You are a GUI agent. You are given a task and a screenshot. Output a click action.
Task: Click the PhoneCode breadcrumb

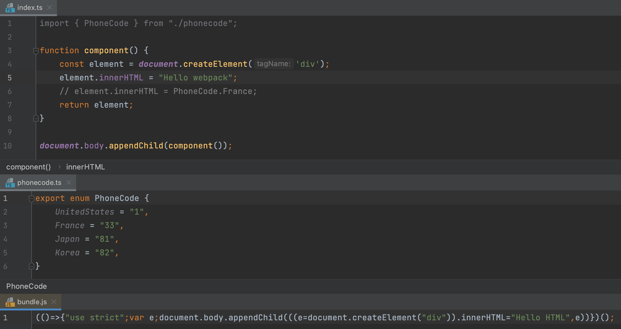tap(26, 286)
